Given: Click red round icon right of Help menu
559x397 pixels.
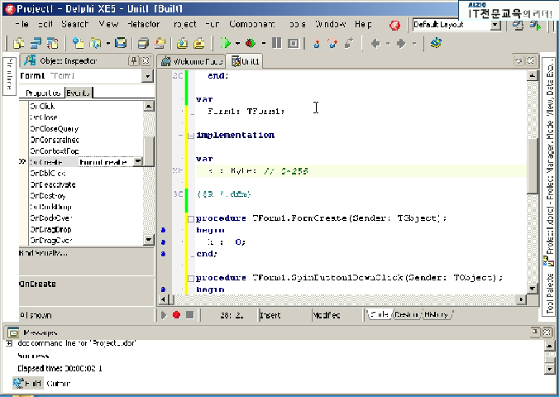Looking at the screenshot, I should coord(394,25).
